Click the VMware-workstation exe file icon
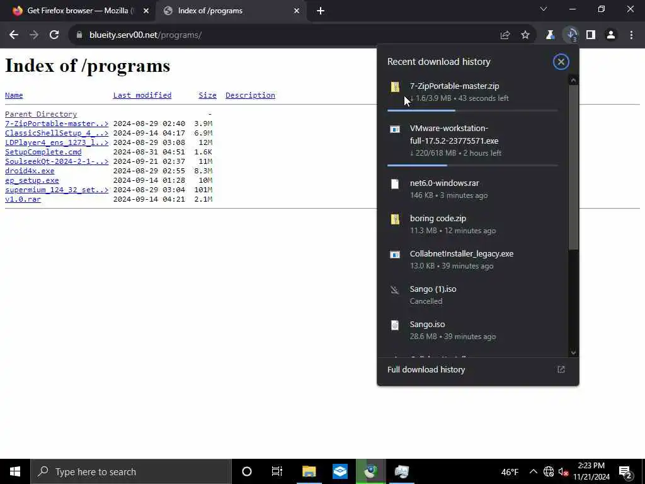645x484 pixels. tap(395, 129)
